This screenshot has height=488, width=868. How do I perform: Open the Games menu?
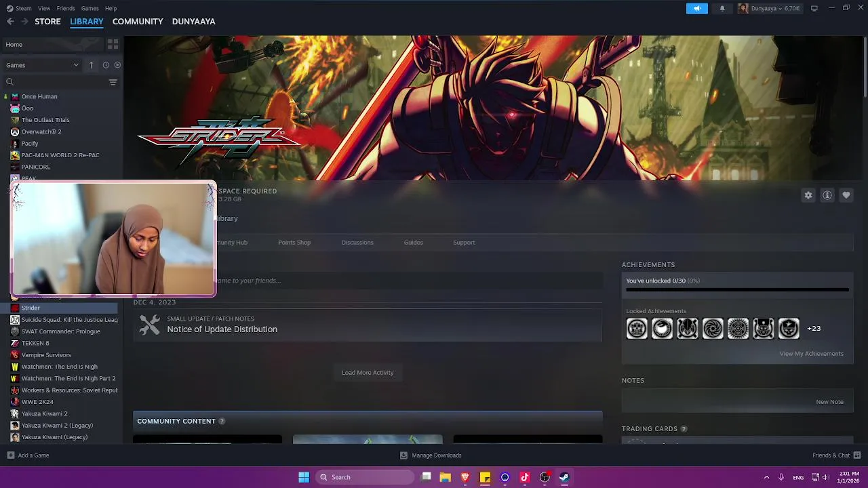(x=90, y=8)
